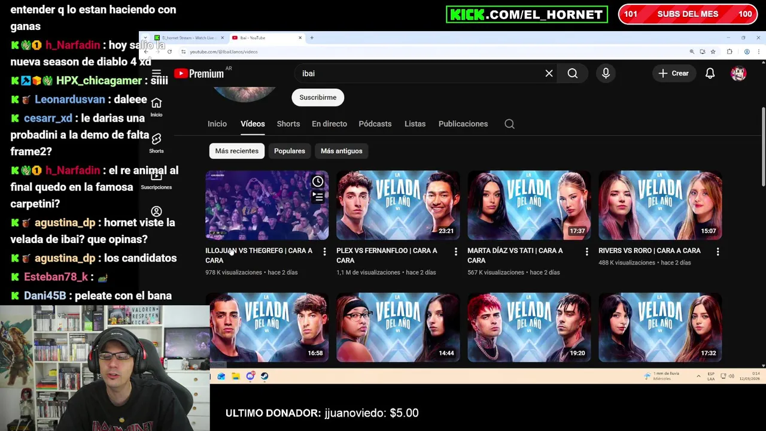Go back in the browser
The height and width of the screenshot is (431, 766).
[146, 51]
